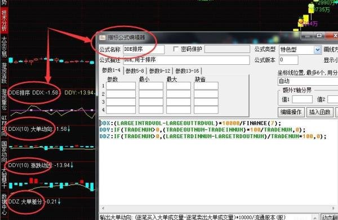Click the DDX(10) 大单动向 indicator label
The height and width of the screenshot is (220, 338).
(x=30, y=129)
